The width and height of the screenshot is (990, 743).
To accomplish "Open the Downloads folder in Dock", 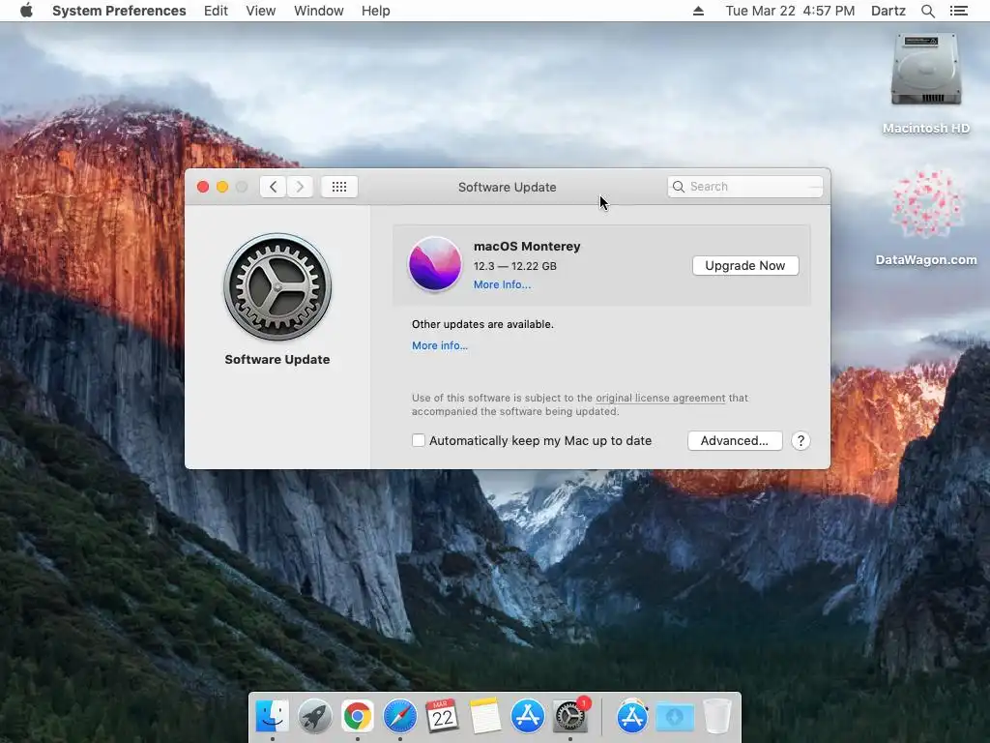I will click(674, 717).
